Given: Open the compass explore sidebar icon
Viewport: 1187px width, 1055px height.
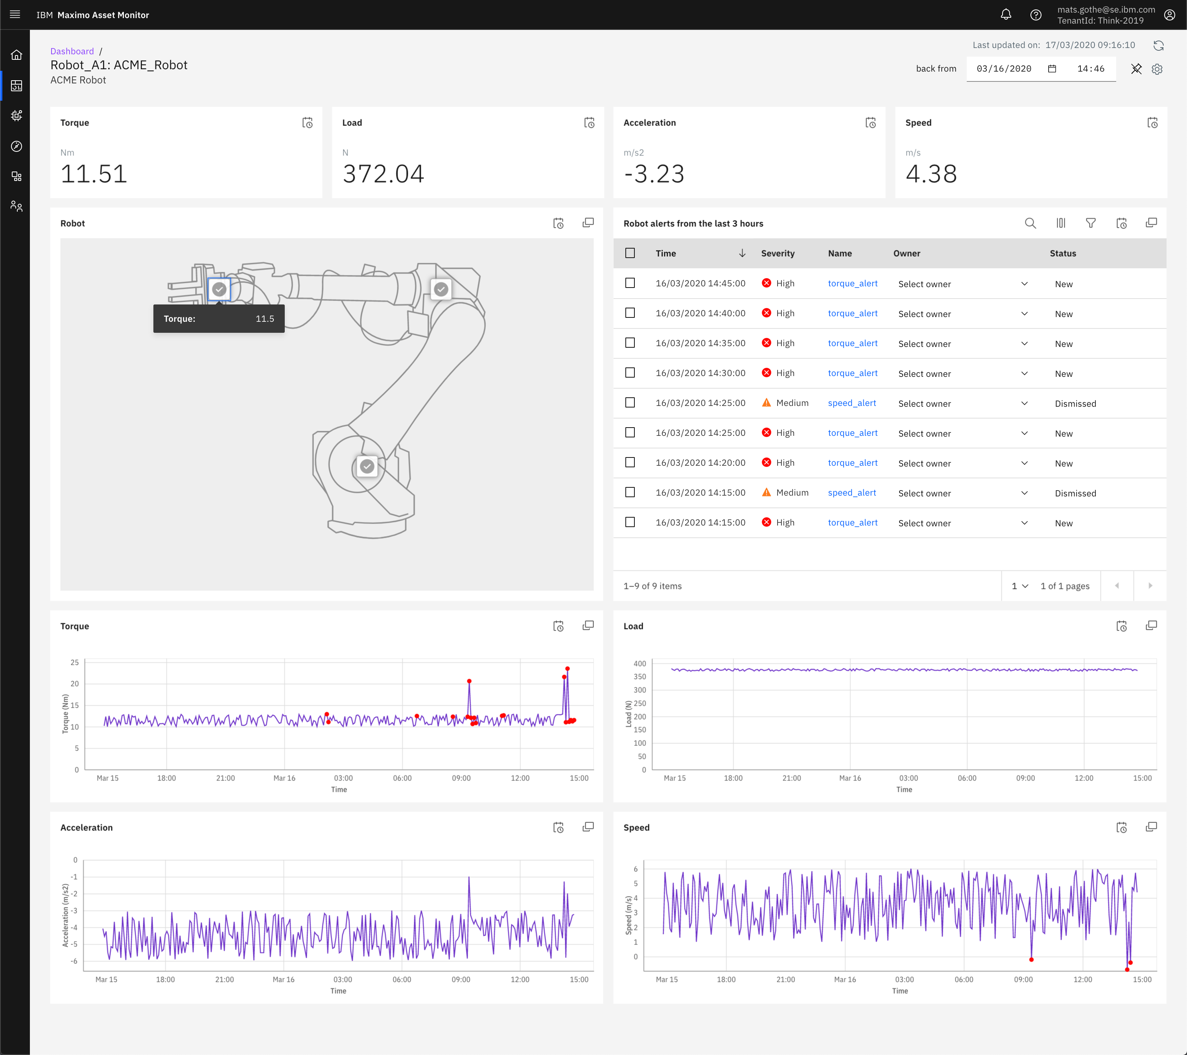Looking at the screenshot, I should tap(16, 146).
